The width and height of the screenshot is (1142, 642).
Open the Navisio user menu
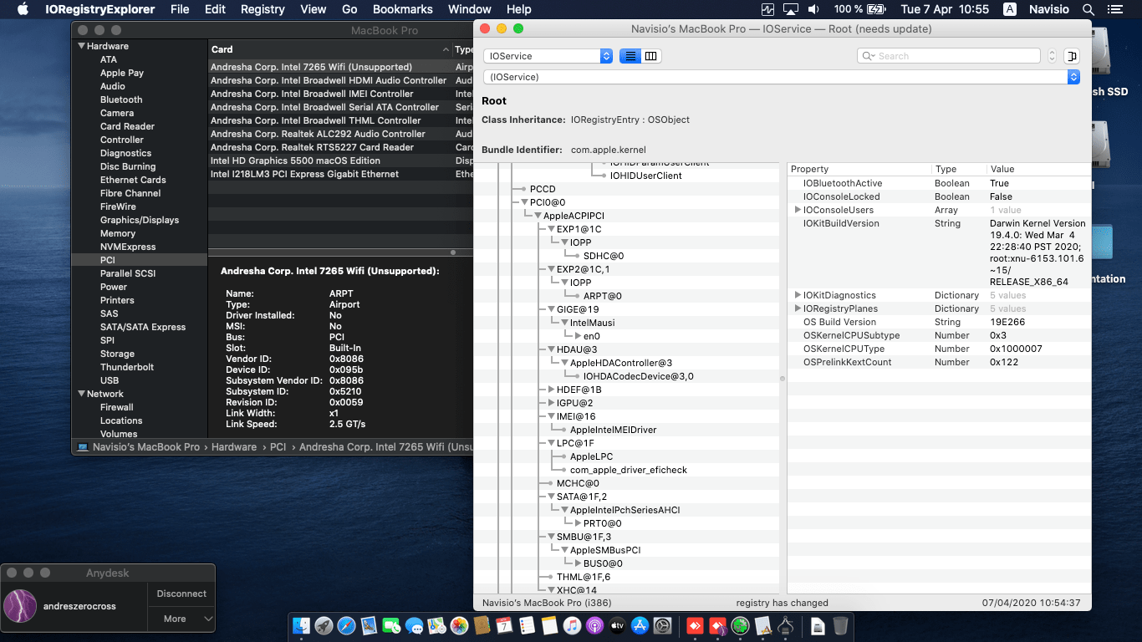tap(1048, 9)
